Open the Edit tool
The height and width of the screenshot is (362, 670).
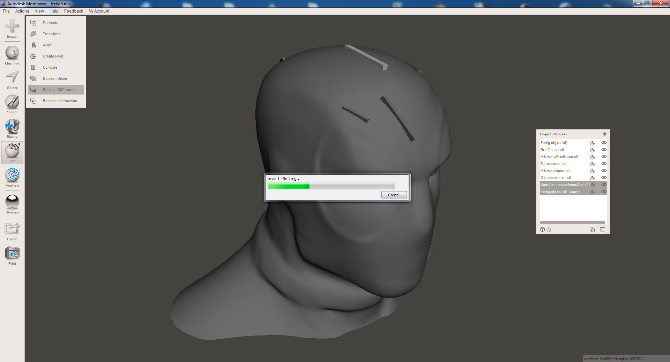[x=12, y=153]
